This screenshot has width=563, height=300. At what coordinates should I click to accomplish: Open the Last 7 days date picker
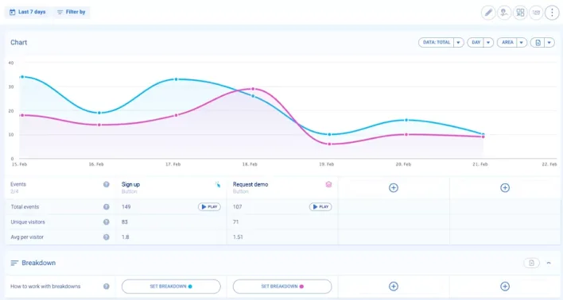coord(28,12)
